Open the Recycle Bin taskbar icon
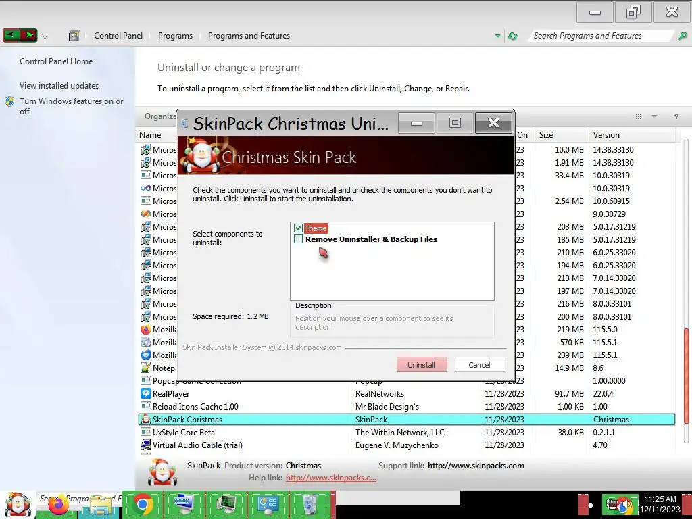Screen dimensions: 692x519 [310, 504]
